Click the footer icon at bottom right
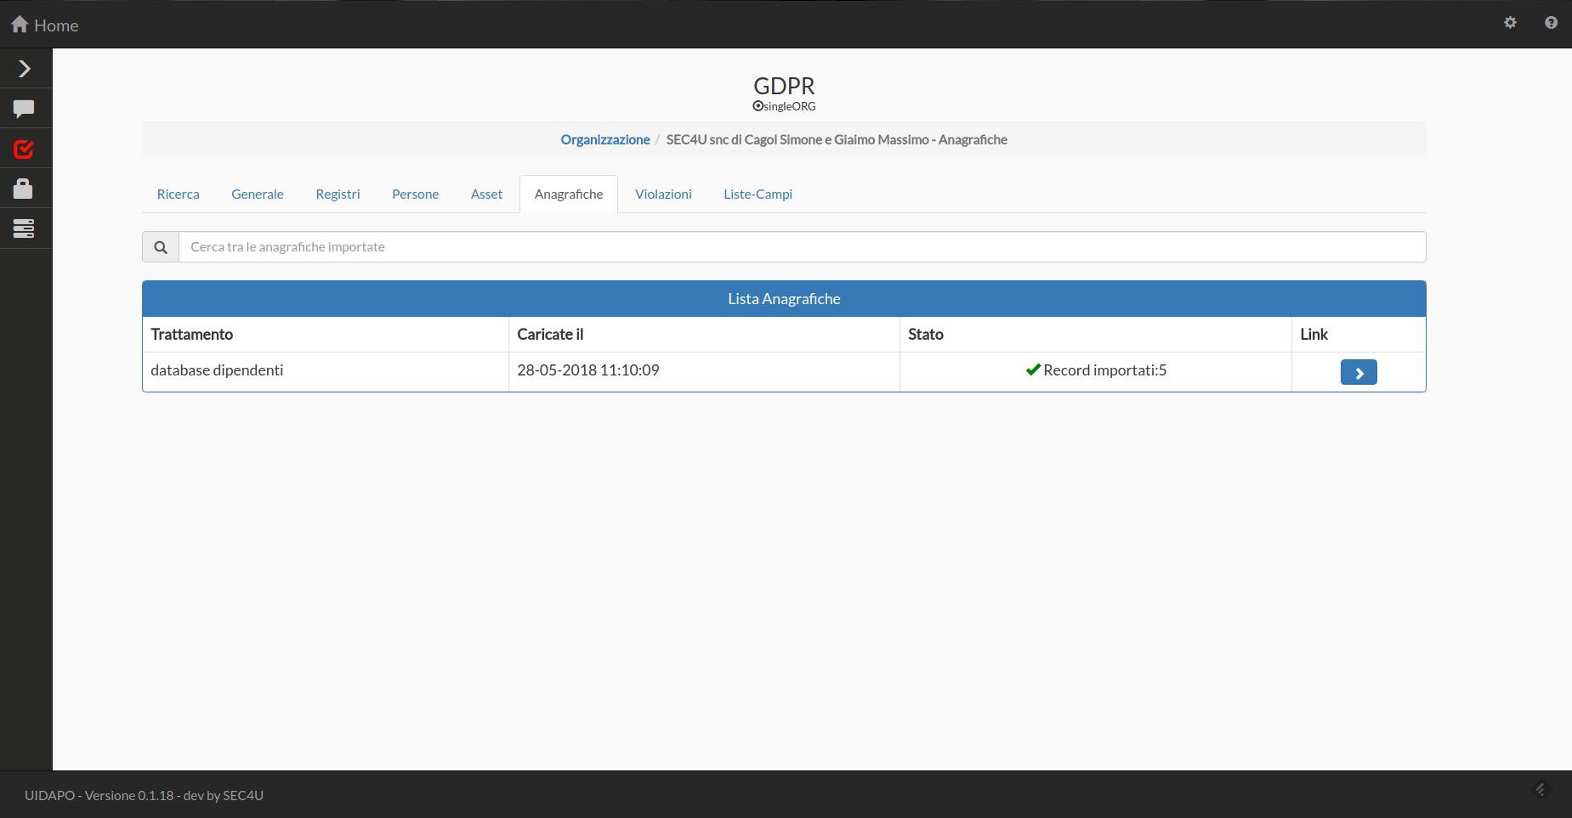 click(x=1541, y=789)
